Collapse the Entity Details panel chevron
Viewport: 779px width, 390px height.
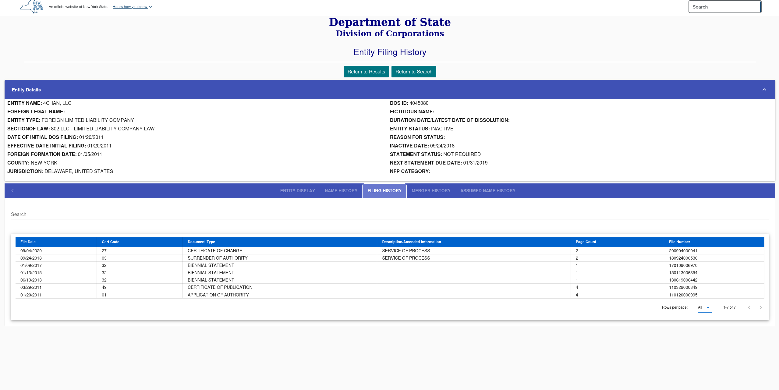coord(764,90)
